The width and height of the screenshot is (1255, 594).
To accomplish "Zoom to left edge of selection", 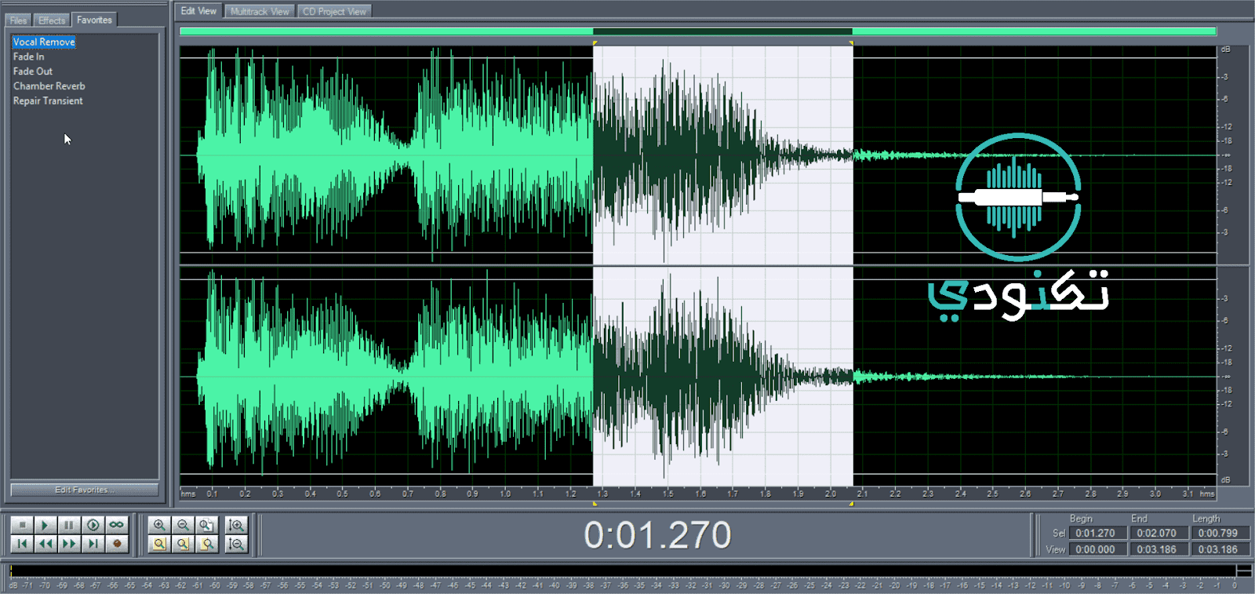I will pyautogui.click(x=183, y=544).
